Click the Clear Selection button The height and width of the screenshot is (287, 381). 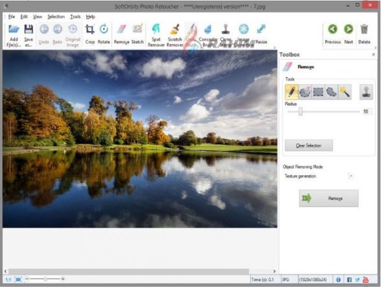point(309,145)
